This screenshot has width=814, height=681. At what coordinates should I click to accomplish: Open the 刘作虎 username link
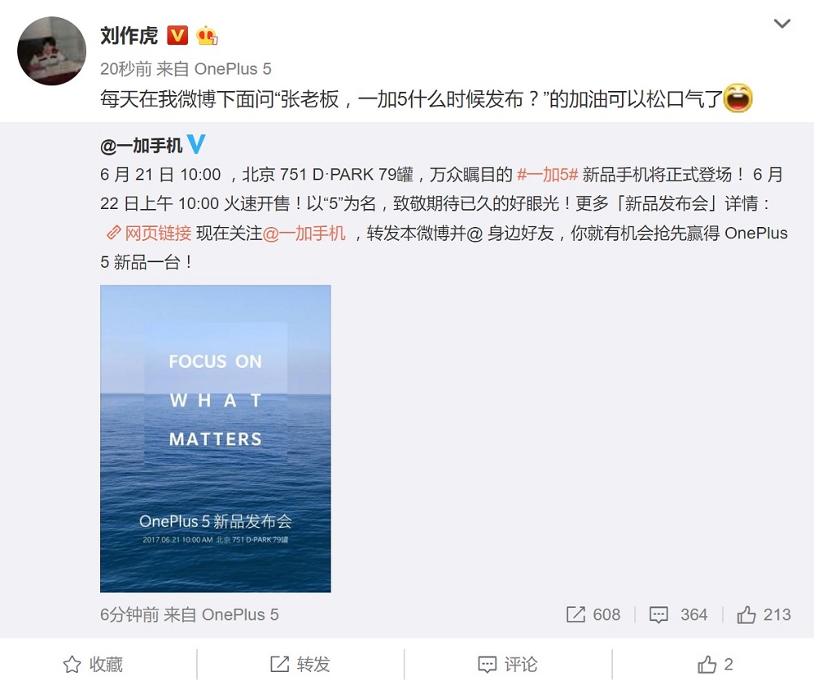pyautogui.click(x=129, y=35)
